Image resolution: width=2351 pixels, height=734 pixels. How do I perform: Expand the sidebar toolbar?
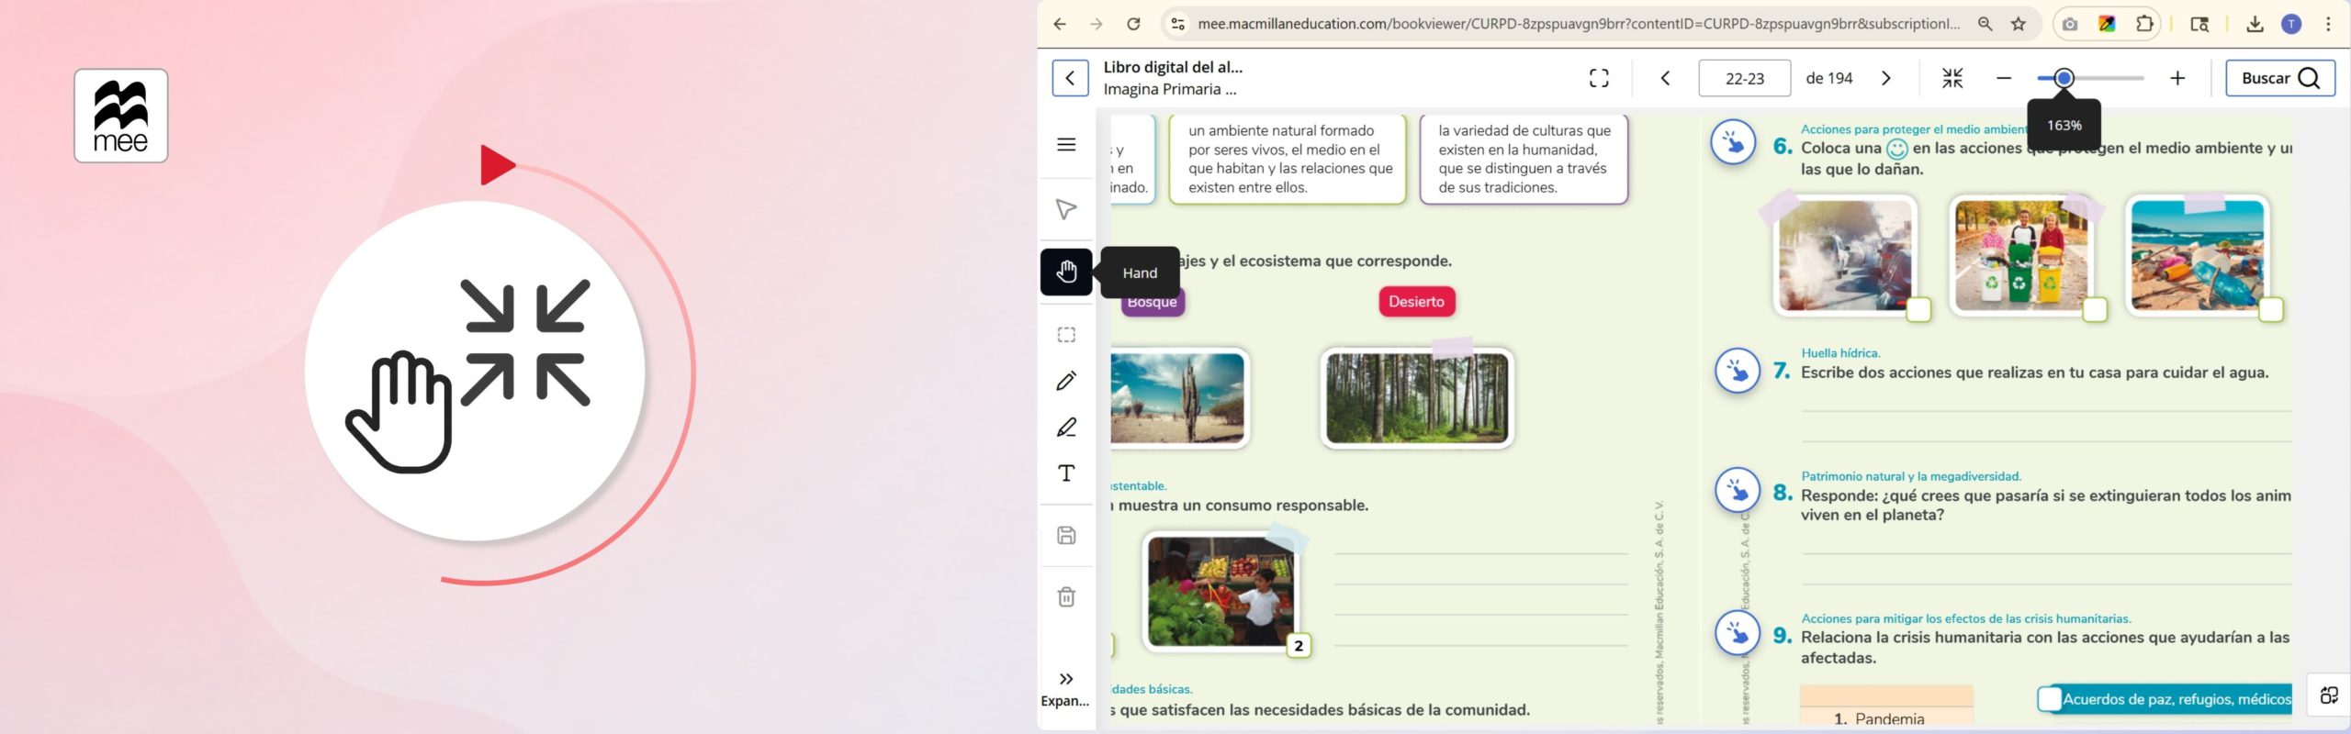point(1065,689)
